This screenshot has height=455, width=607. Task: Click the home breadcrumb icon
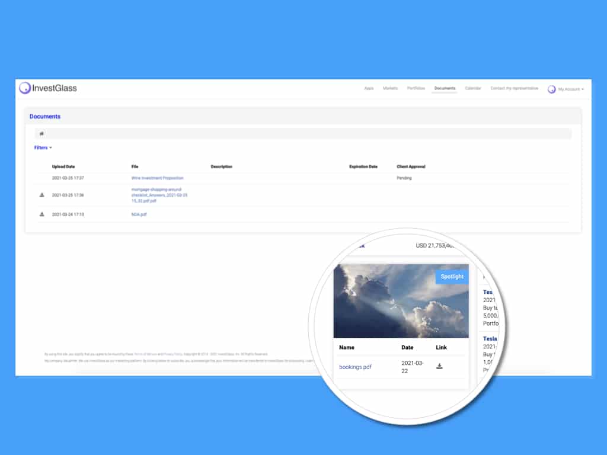[42, 134]
